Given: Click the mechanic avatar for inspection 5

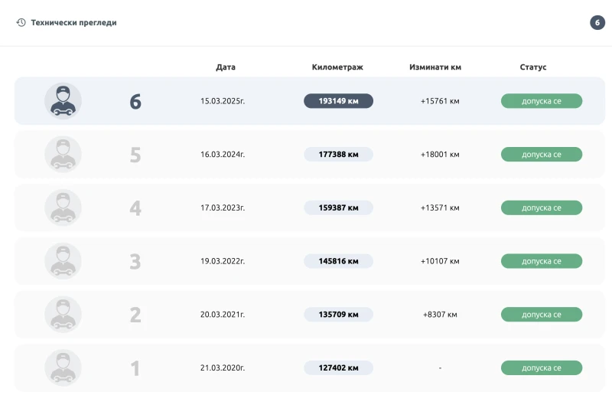Looking at the screenshot, I should pos(63,155).
